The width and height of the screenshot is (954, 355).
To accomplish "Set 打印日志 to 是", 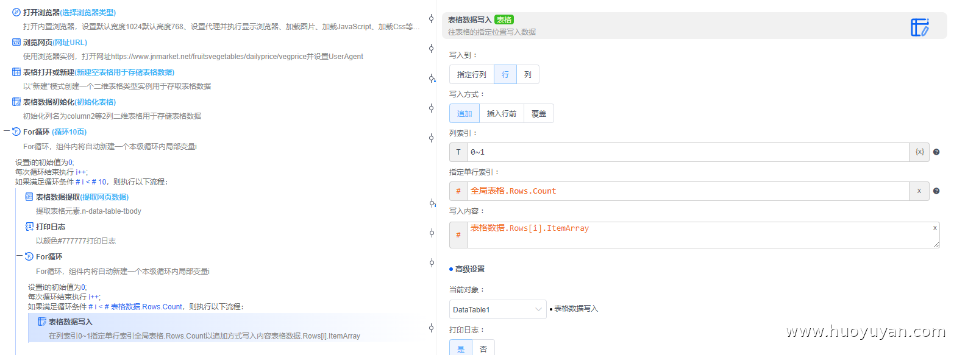I will [461, 348].
